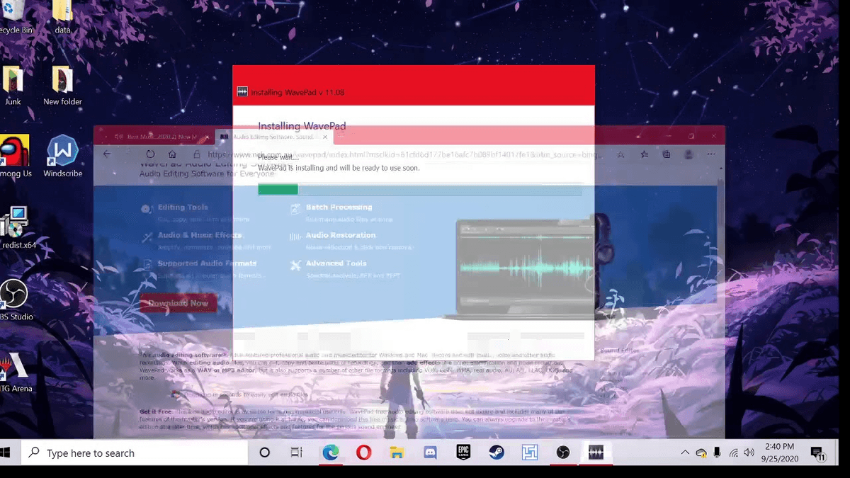
Task: Go back in the Edge browser
Action: [x=107, y=154]
